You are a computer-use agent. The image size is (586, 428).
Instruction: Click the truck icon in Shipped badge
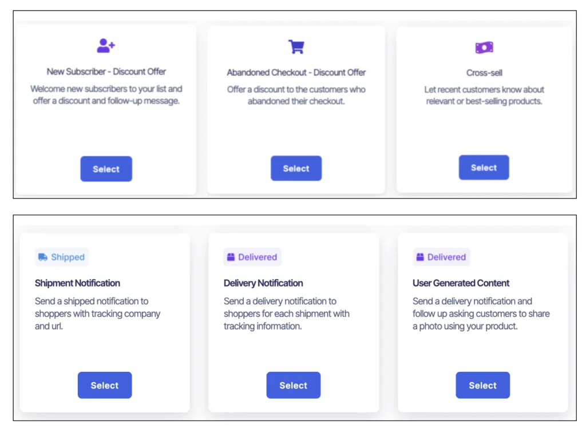tap(43, 257)
